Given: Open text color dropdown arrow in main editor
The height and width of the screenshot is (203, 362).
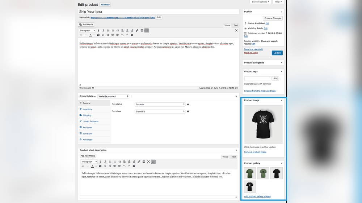Looking at the screenshot, I should click(94, 35).
